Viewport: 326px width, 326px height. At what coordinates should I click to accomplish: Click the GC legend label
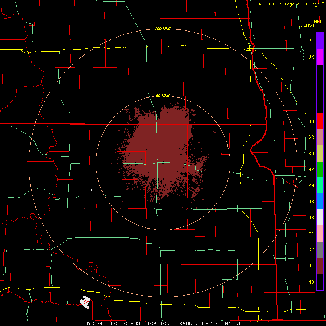[x=311, y=250]
